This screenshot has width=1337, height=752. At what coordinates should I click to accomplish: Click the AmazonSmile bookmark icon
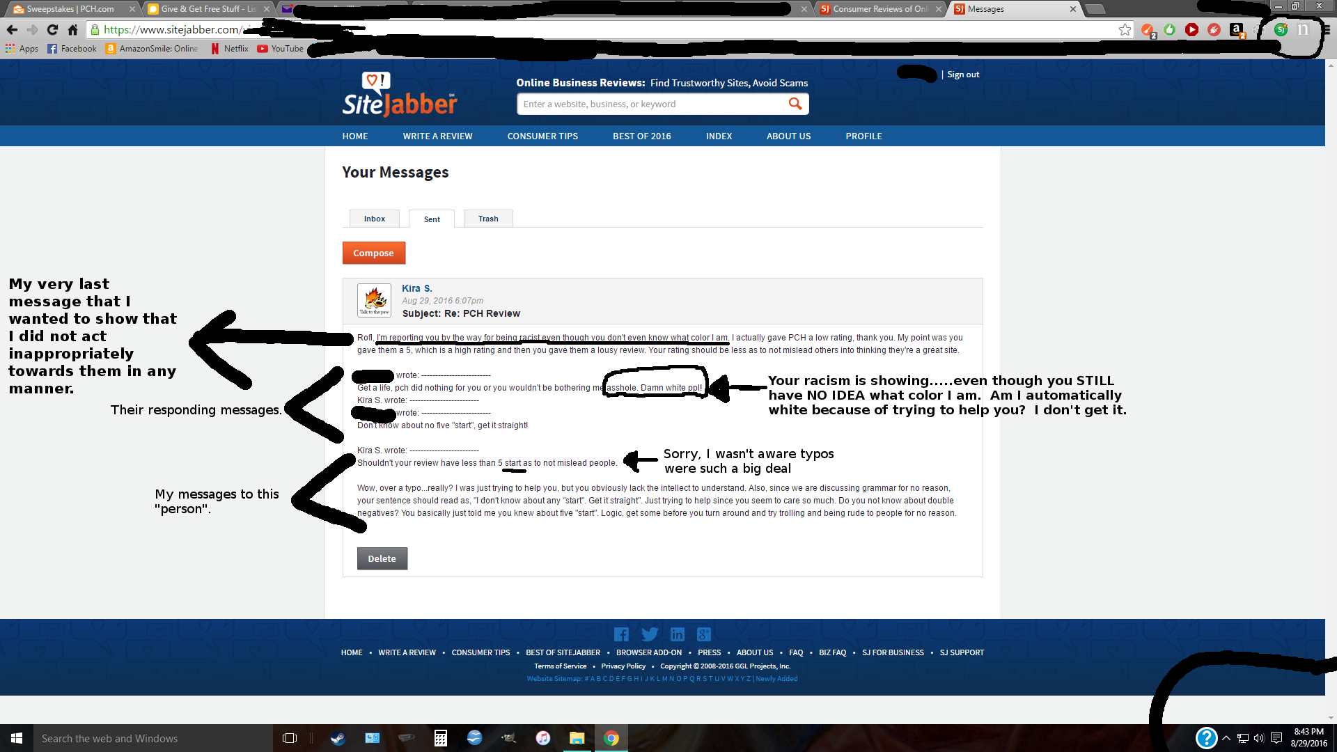coord(110,48)
